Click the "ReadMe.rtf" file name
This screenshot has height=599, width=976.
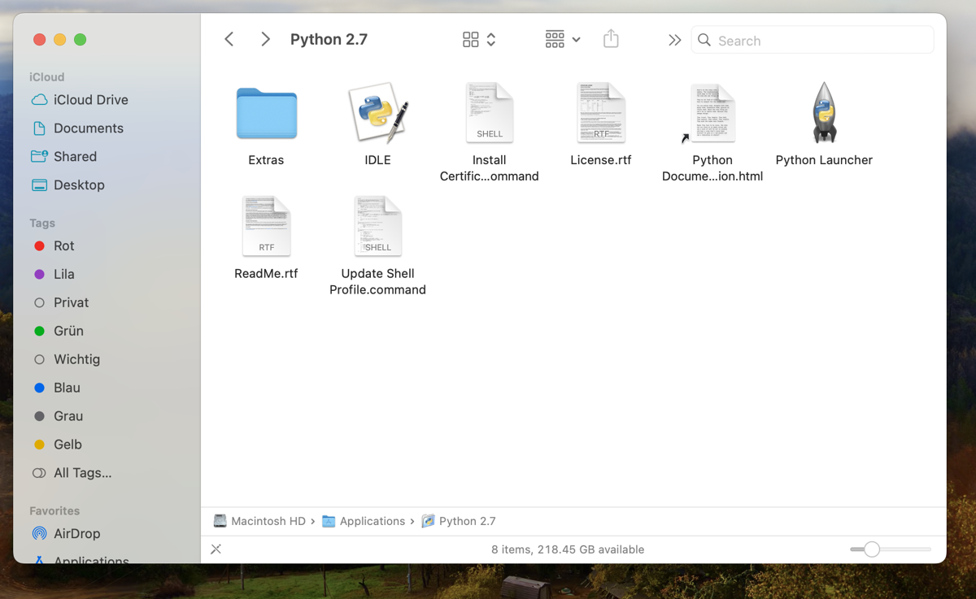click(266, 274)
